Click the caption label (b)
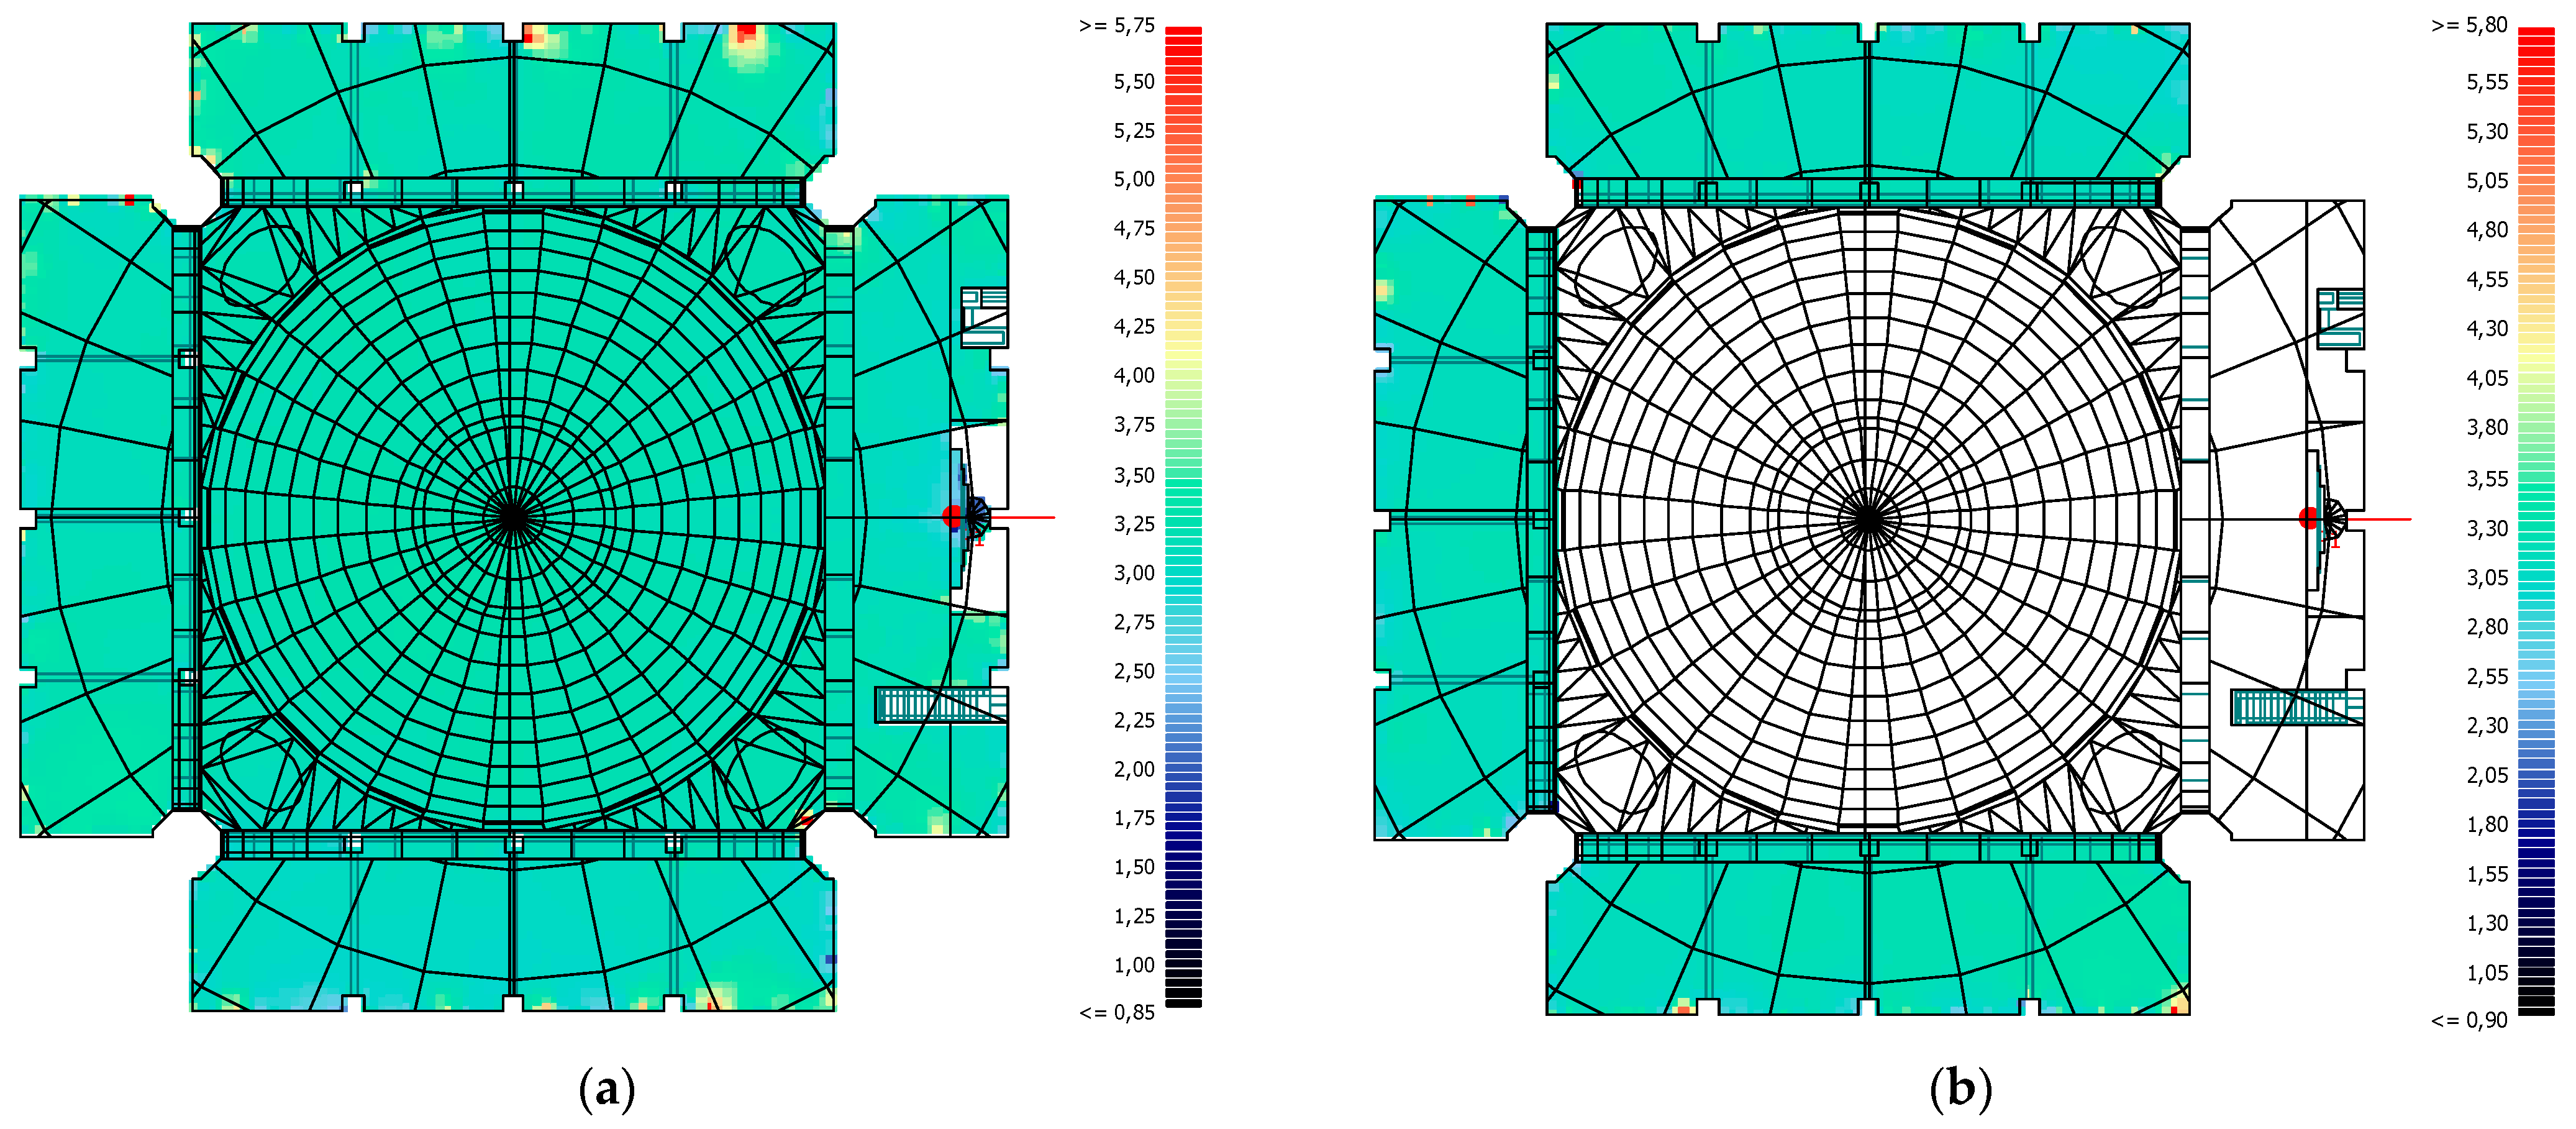This screenshot has width=2576, height=1129. (1961, 1089)
